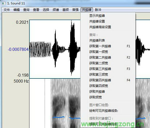Open the 查询 menu in the menu bar

[x=26, y=10]
